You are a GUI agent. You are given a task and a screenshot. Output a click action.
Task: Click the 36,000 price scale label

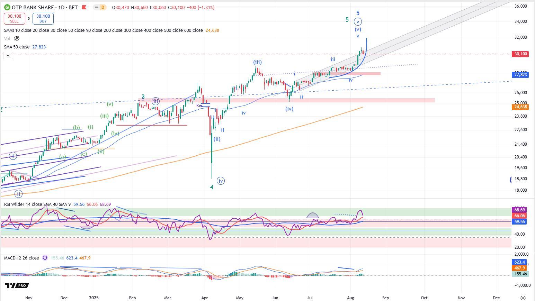point(520,6)
